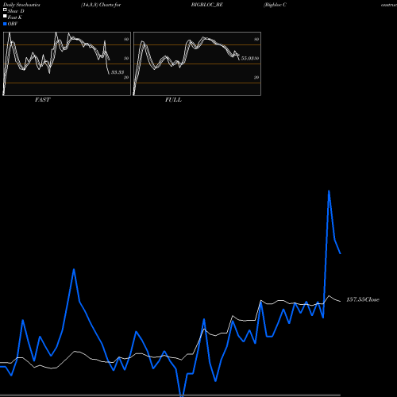This screenshot has height=397, width=397.
Task: Open the FAST stochastic chart panel
Action: [67, 64]
